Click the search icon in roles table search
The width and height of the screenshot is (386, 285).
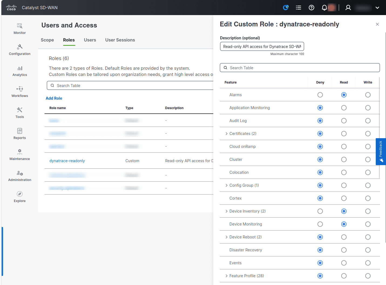(x=52, y=85)
